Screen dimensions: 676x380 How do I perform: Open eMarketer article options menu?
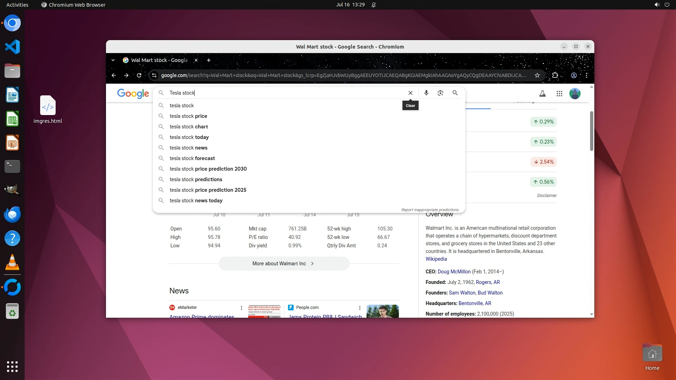241,308
